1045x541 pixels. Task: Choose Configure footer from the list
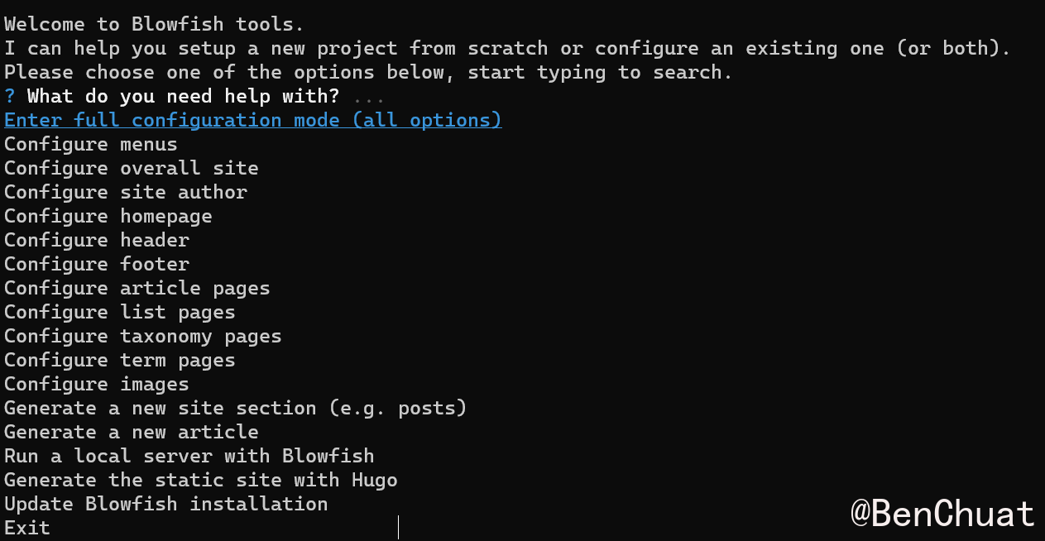point(97,265)
